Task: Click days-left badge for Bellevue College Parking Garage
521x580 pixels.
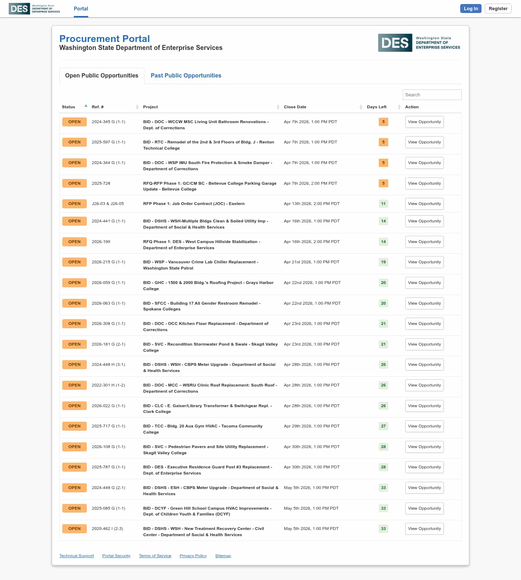Action: tap(384, 183)
